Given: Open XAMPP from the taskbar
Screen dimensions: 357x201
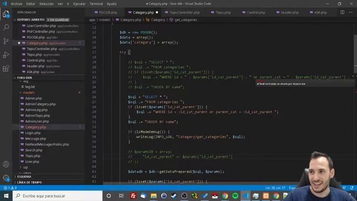Looking at the screenshot, I should [266, 196].
